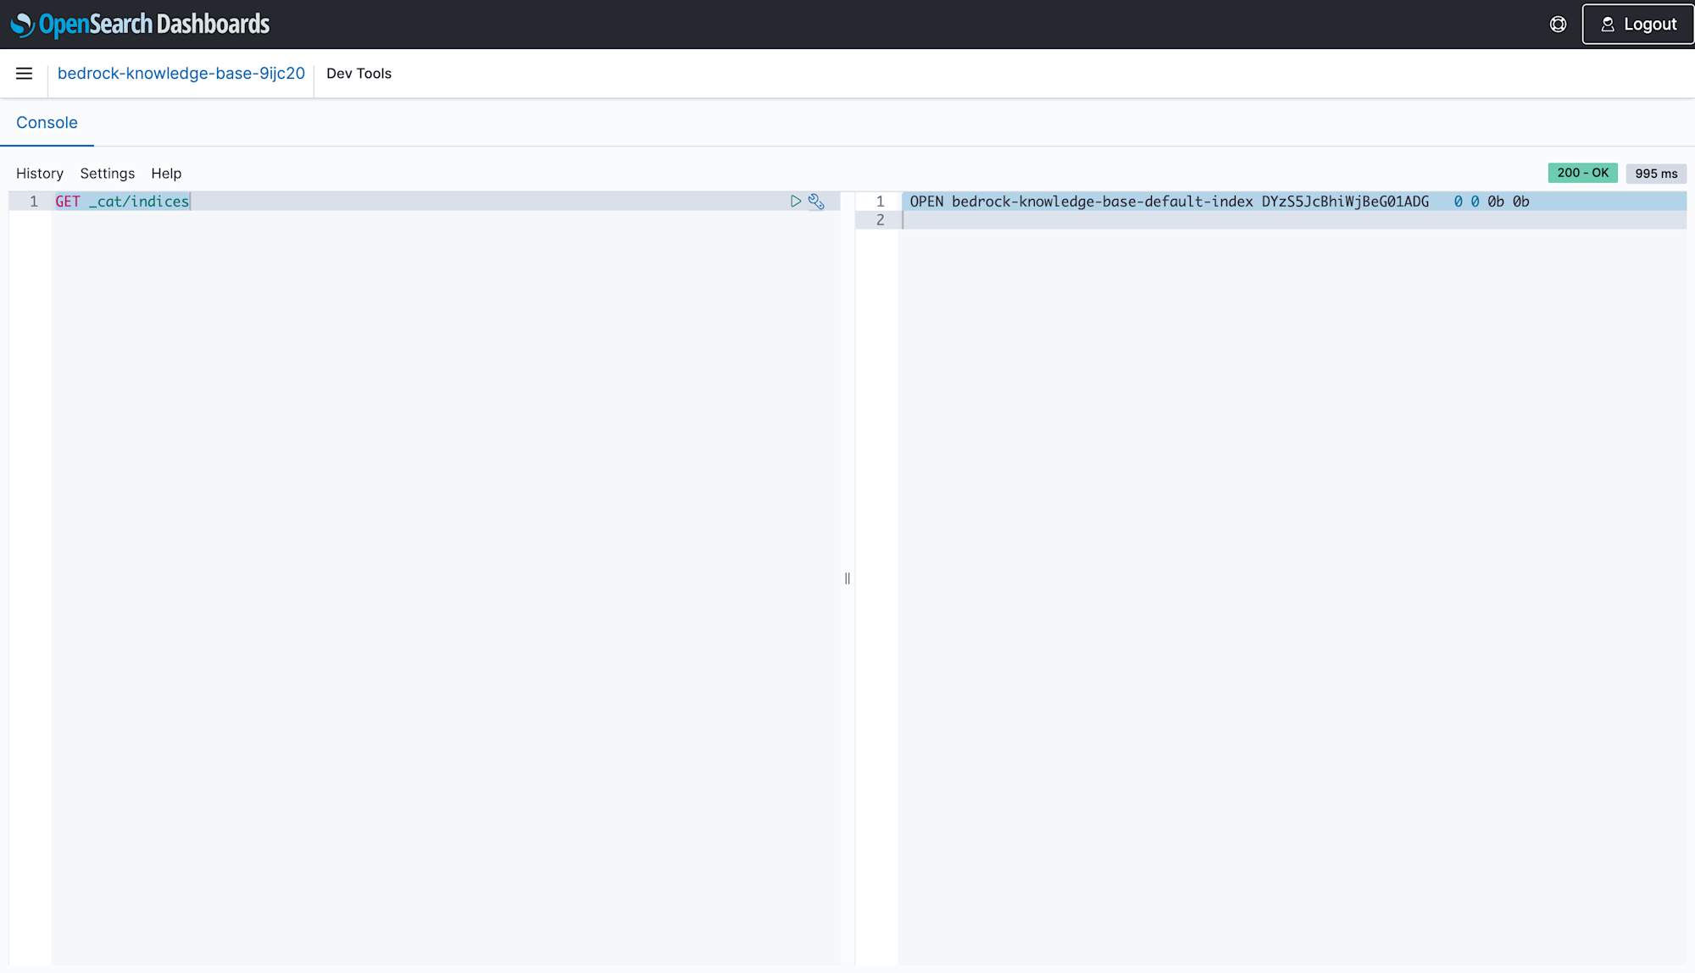1695x973 pixels.
Task: Click the Logout button
Action: pos(1637,25)
